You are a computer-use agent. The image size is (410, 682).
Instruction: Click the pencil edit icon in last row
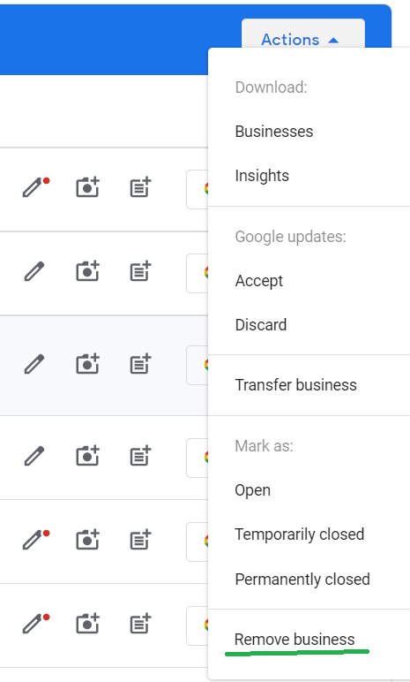point(34,625)
